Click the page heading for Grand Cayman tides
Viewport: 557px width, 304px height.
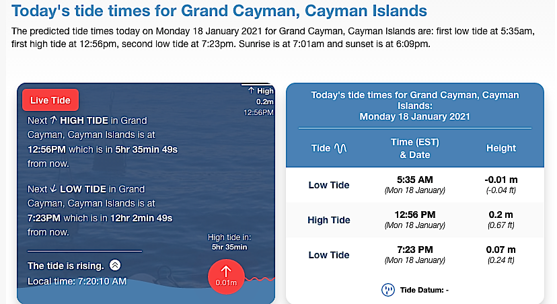(x=219, y=11)
